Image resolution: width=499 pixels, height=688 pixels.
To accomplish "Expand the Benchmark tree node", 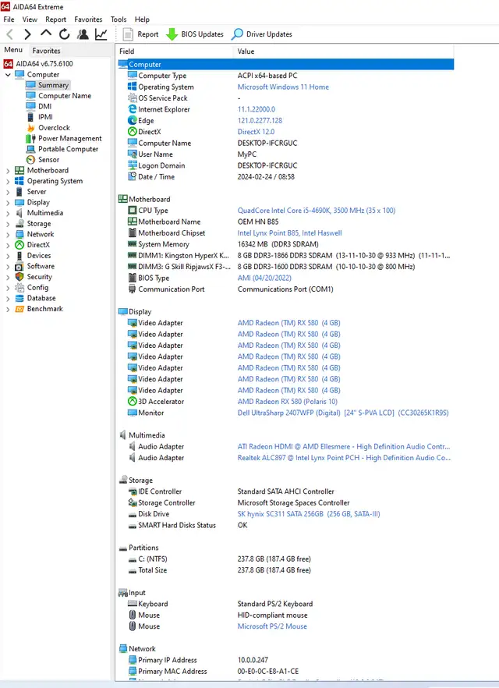I will pos(8,310).
